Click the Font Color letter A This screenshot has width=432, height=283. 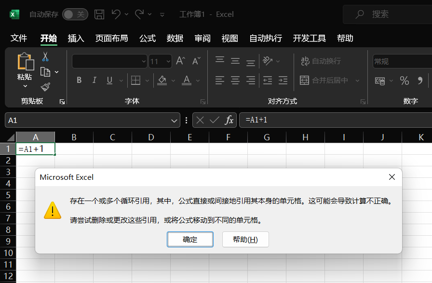point(187,80)
